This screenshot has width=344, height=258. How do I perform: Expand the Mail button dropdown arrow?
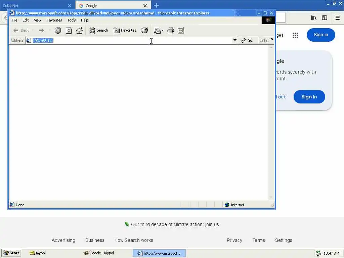(x=163, y=31)
